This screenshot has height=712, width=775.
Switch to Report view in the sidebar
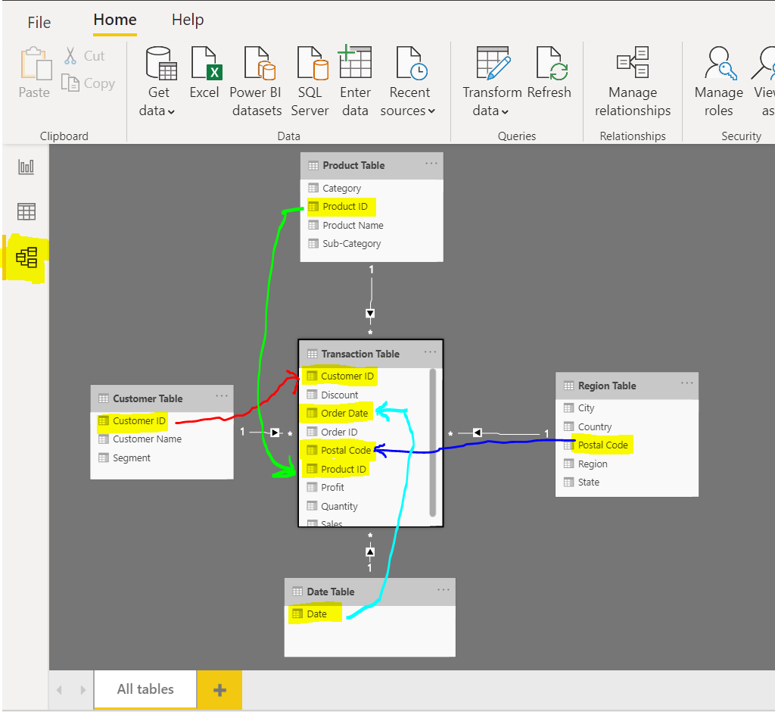click(26, 167)
